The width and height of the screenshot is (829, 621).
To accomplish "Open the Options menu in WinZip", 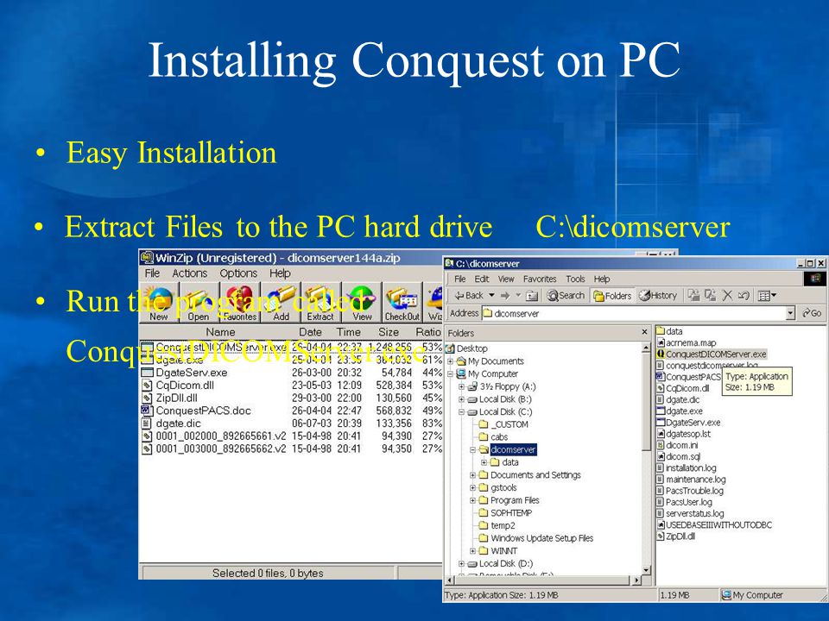I will 238,273.
